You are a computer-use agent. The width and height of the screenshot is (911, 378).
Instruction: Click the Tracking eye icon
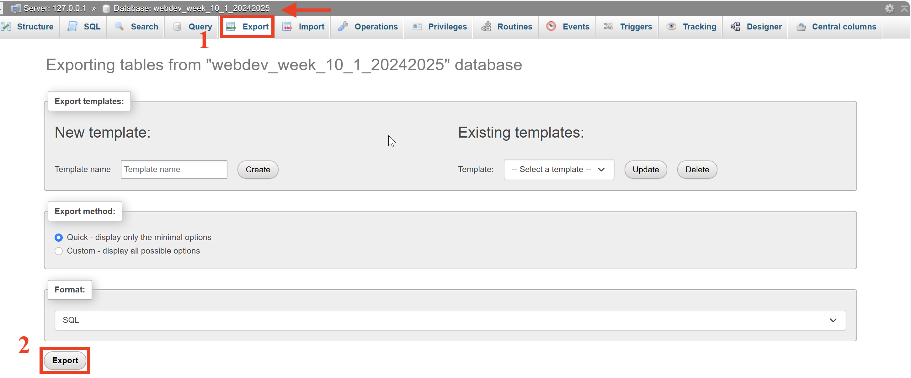(x=672, y=27)
